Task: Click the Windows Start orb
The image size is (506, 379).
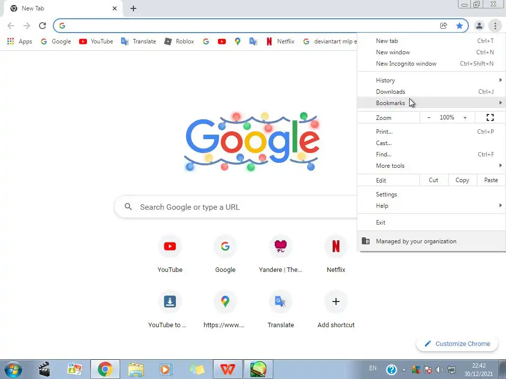Action: point(13,369)
